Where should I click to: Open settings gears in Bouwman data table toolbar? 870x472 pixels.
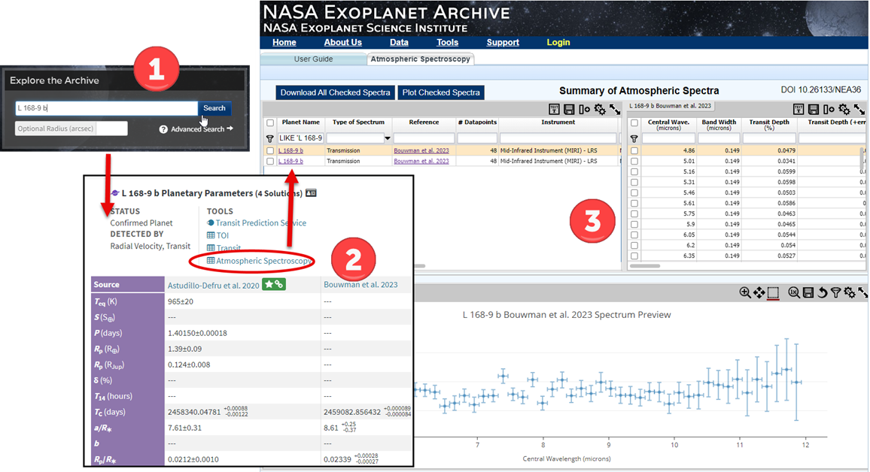coord(844,109)
